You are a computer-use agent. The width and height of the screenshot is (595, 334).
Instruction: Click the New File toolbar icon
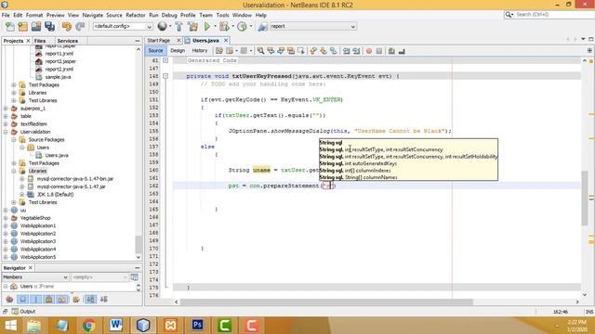(x=10, y=27)
